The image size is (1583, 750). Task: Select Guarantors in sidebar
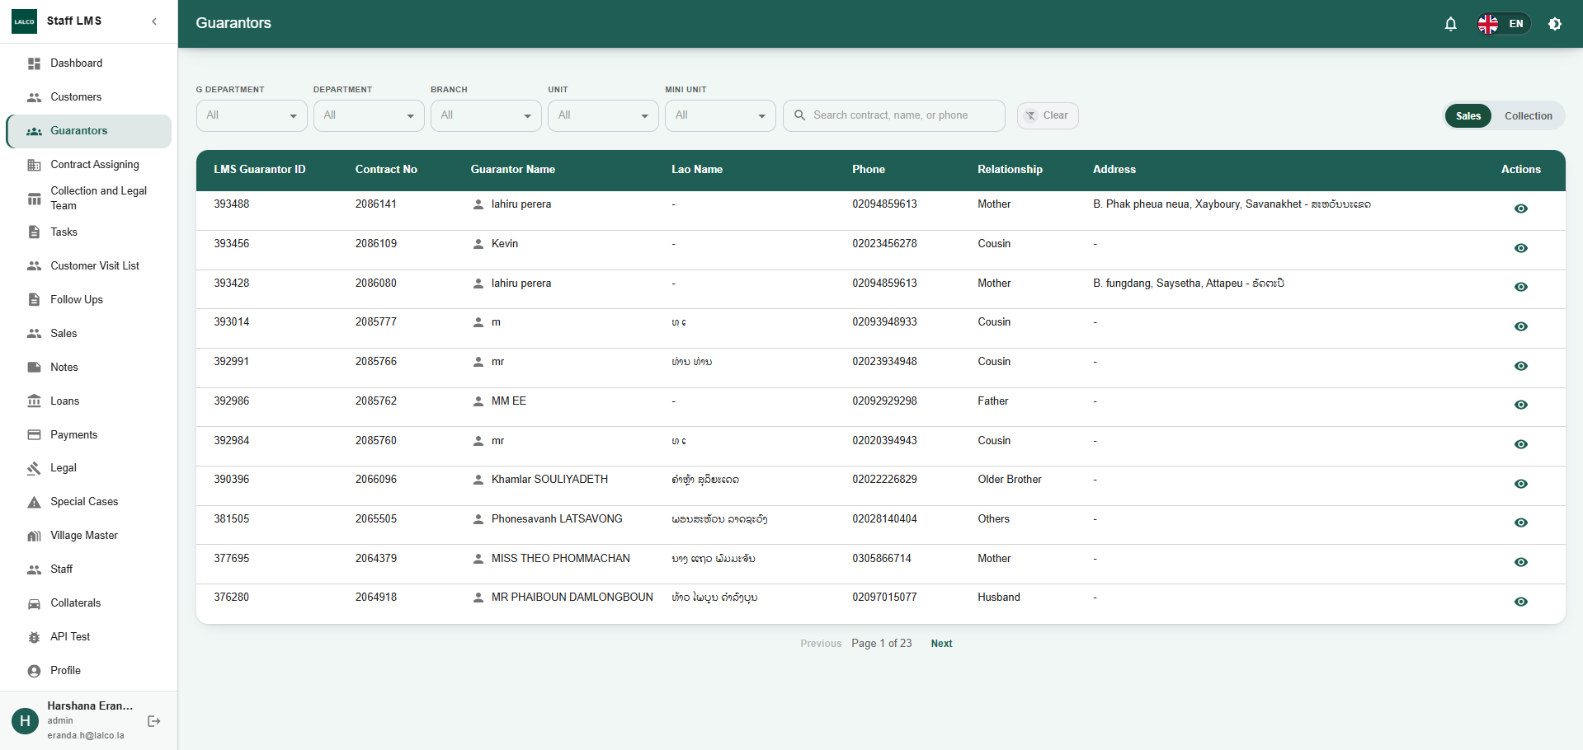pos(89,131)
